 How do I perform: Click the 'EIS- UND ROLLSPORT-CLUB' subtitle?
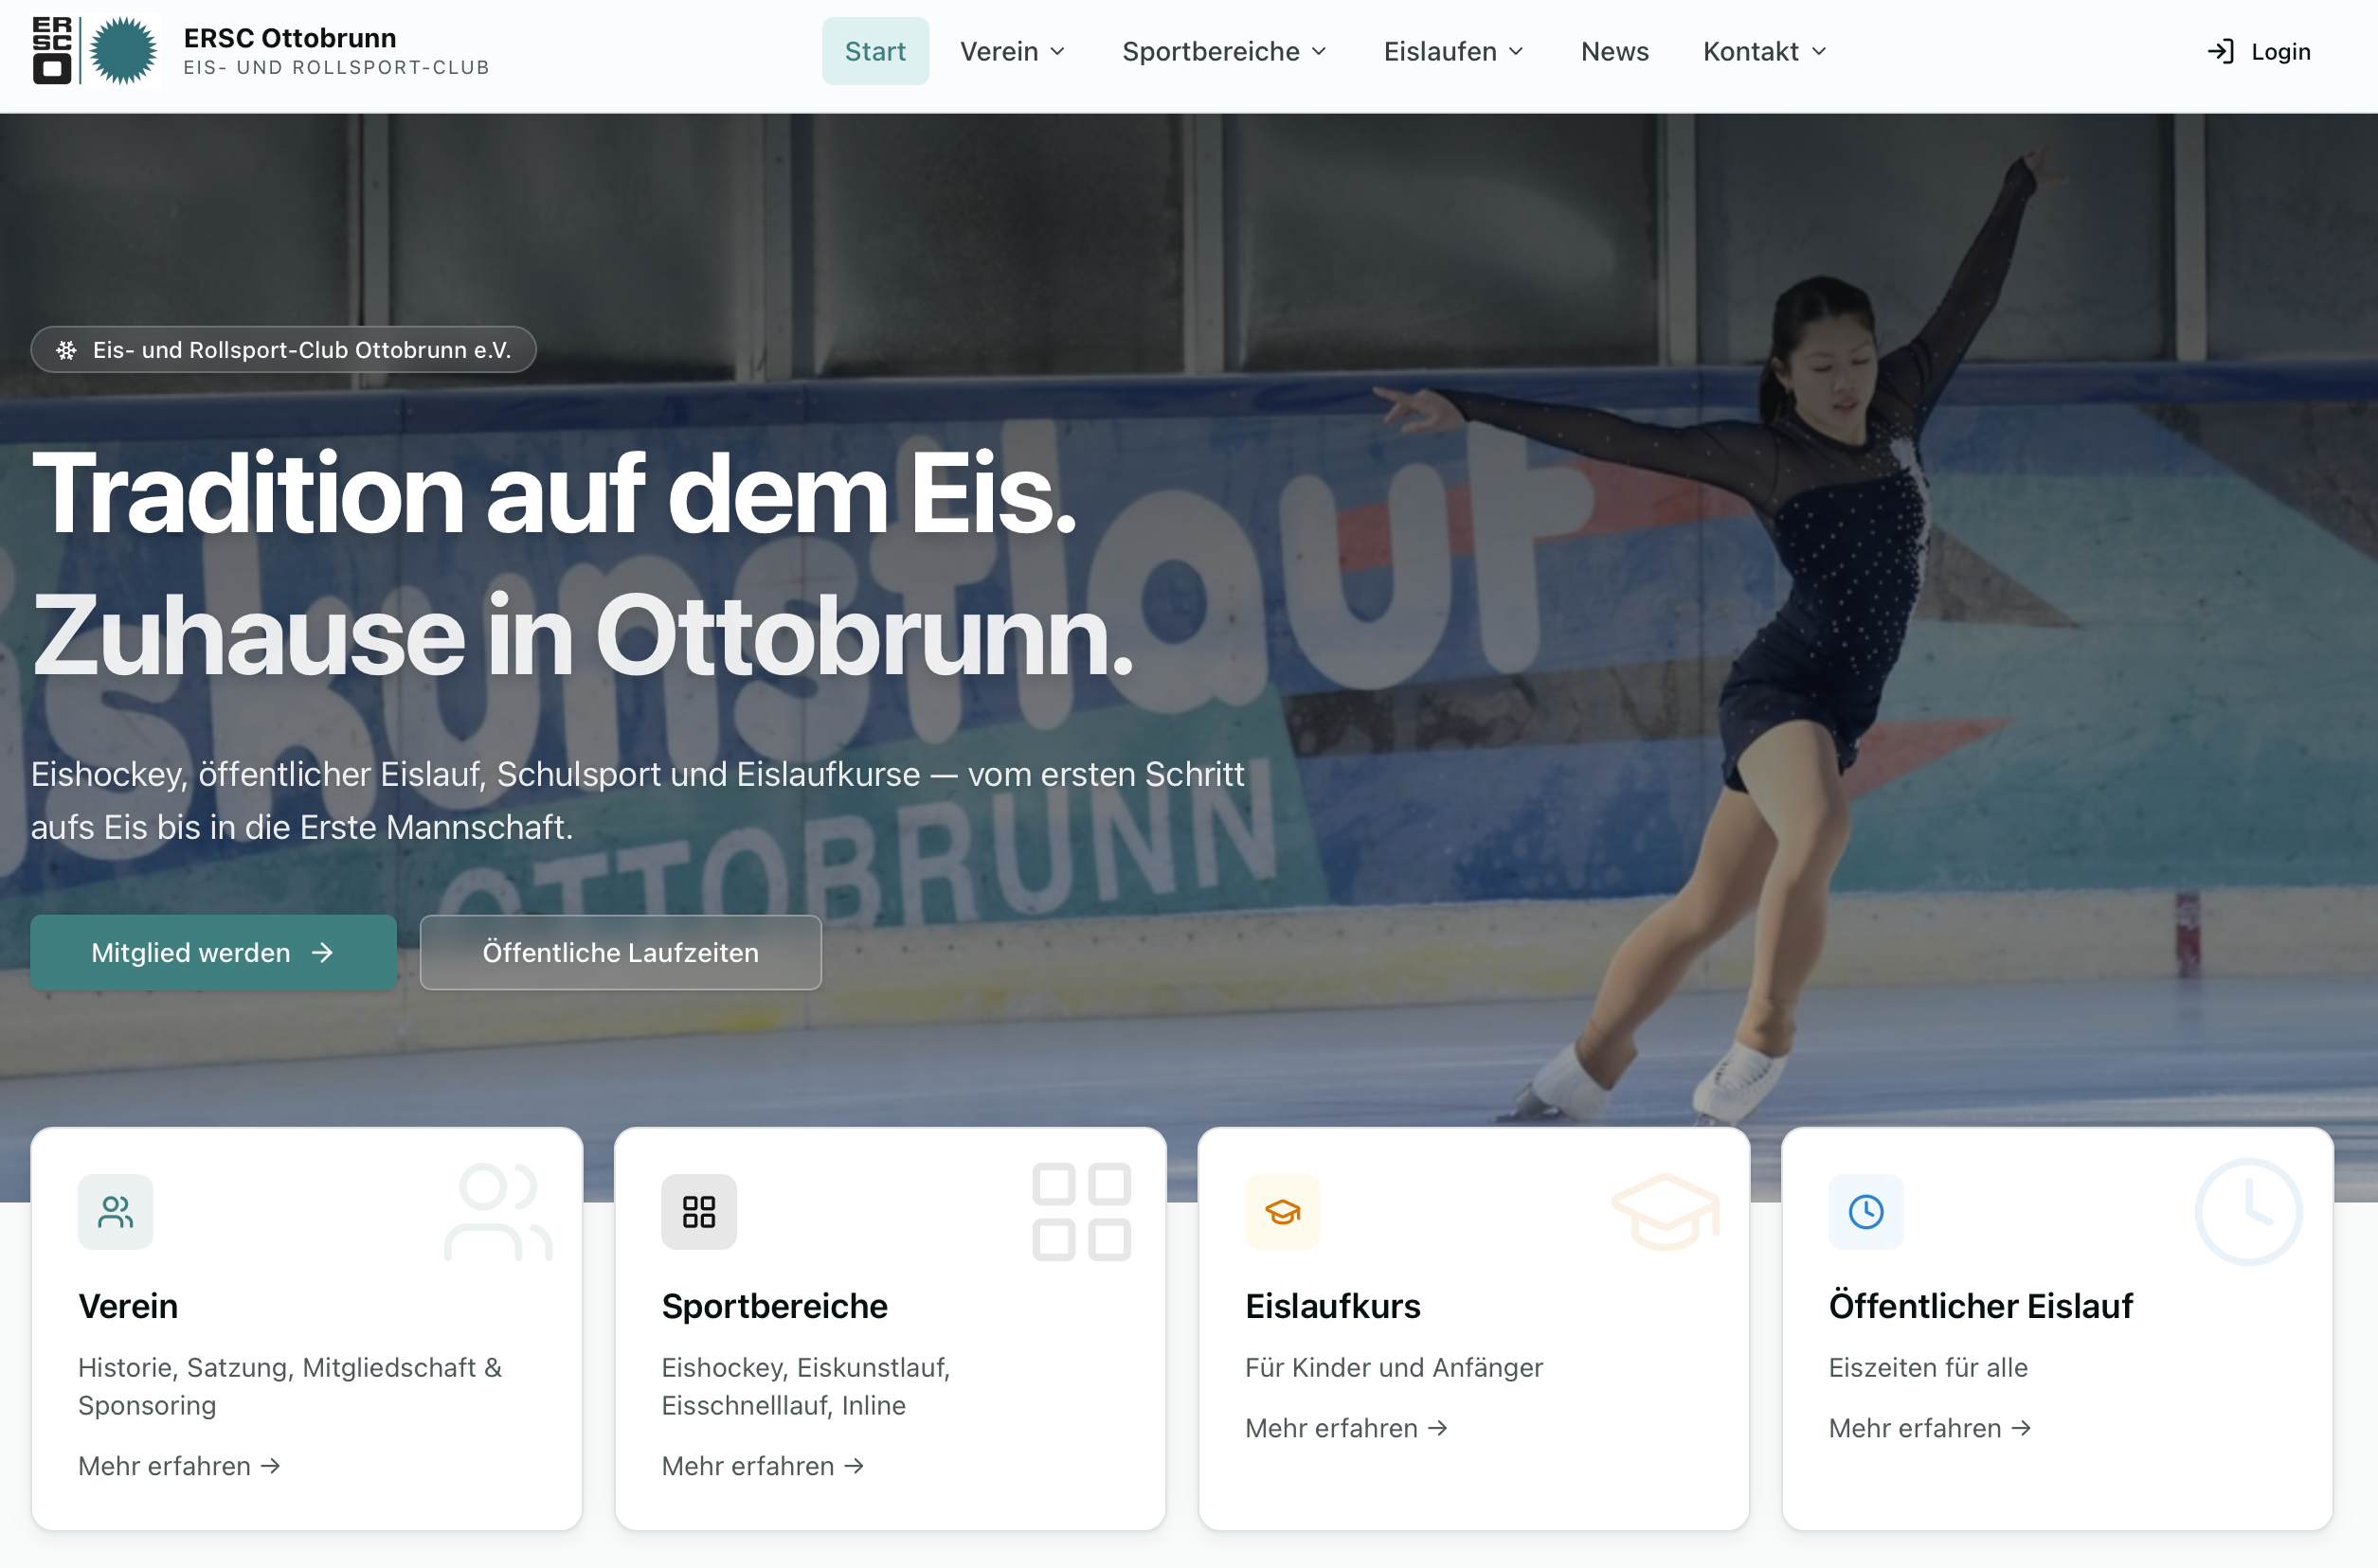[336, 68]
